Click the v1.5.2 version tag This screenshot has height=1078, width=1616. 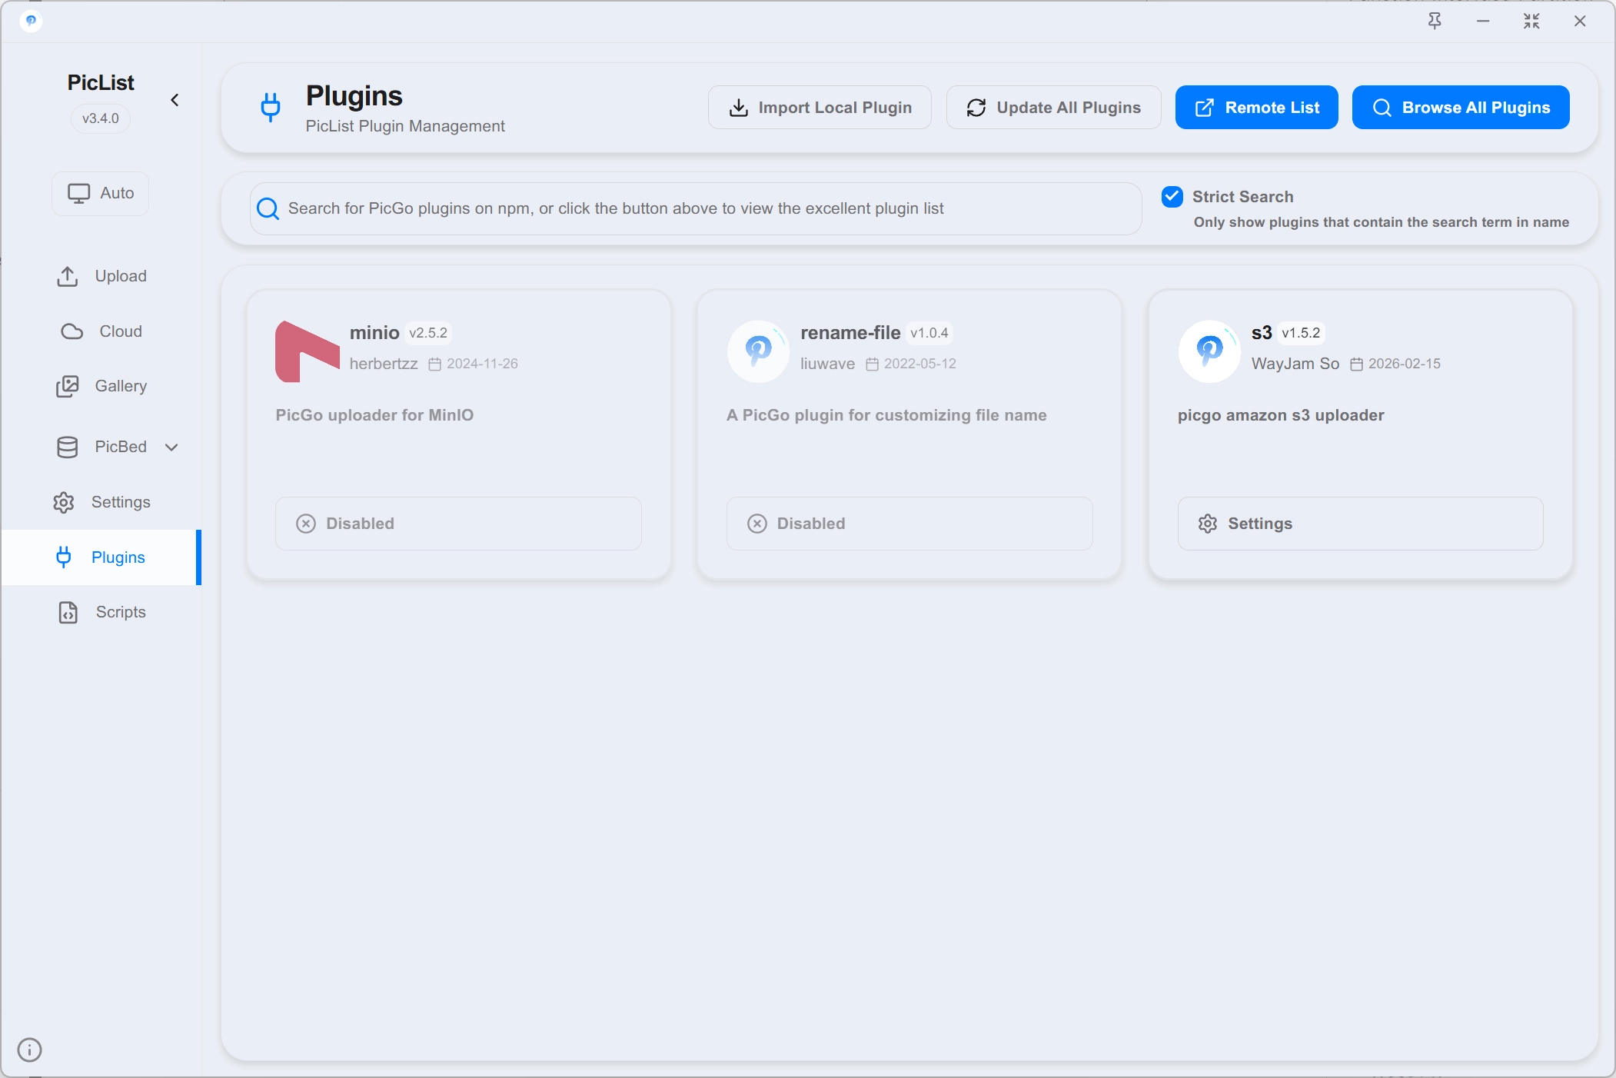(x=1301, y=333)
